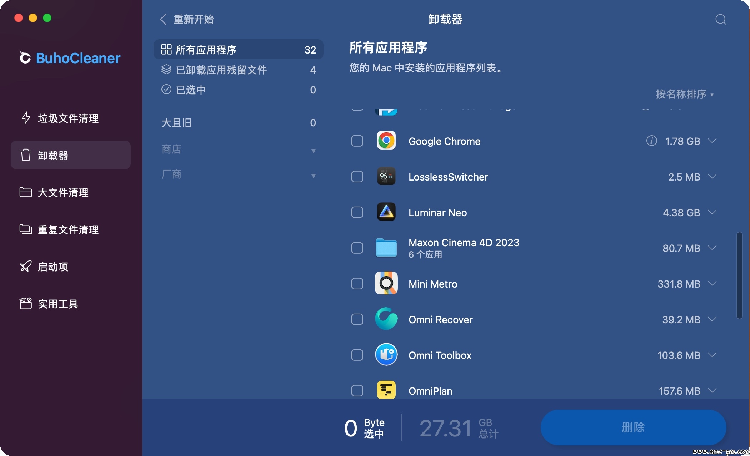This screenshot has width=750, height=456.
Task: Tick the Maxon Cinema 4D 2023 checkbox
Action: pyautogui.click(x=357, y=248)
